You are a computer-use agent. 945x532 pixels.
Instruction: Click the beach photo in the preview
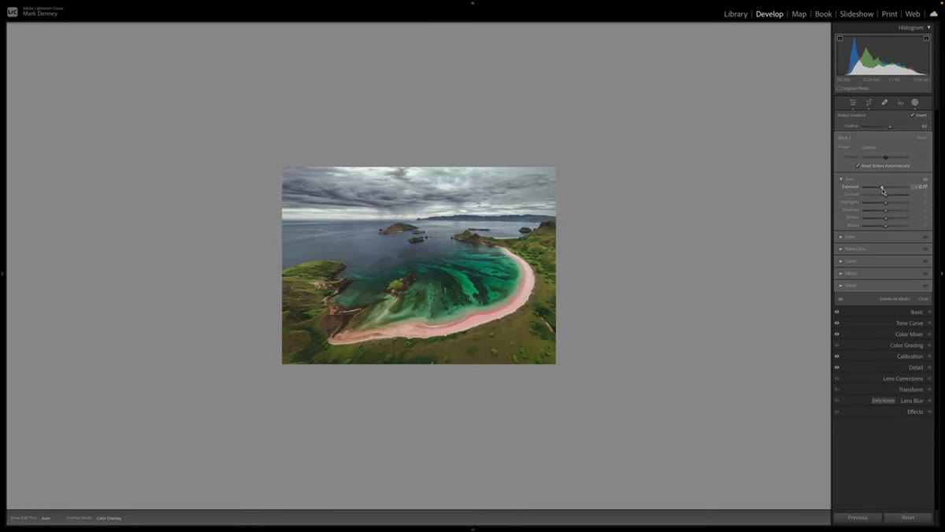coord(419,265)
